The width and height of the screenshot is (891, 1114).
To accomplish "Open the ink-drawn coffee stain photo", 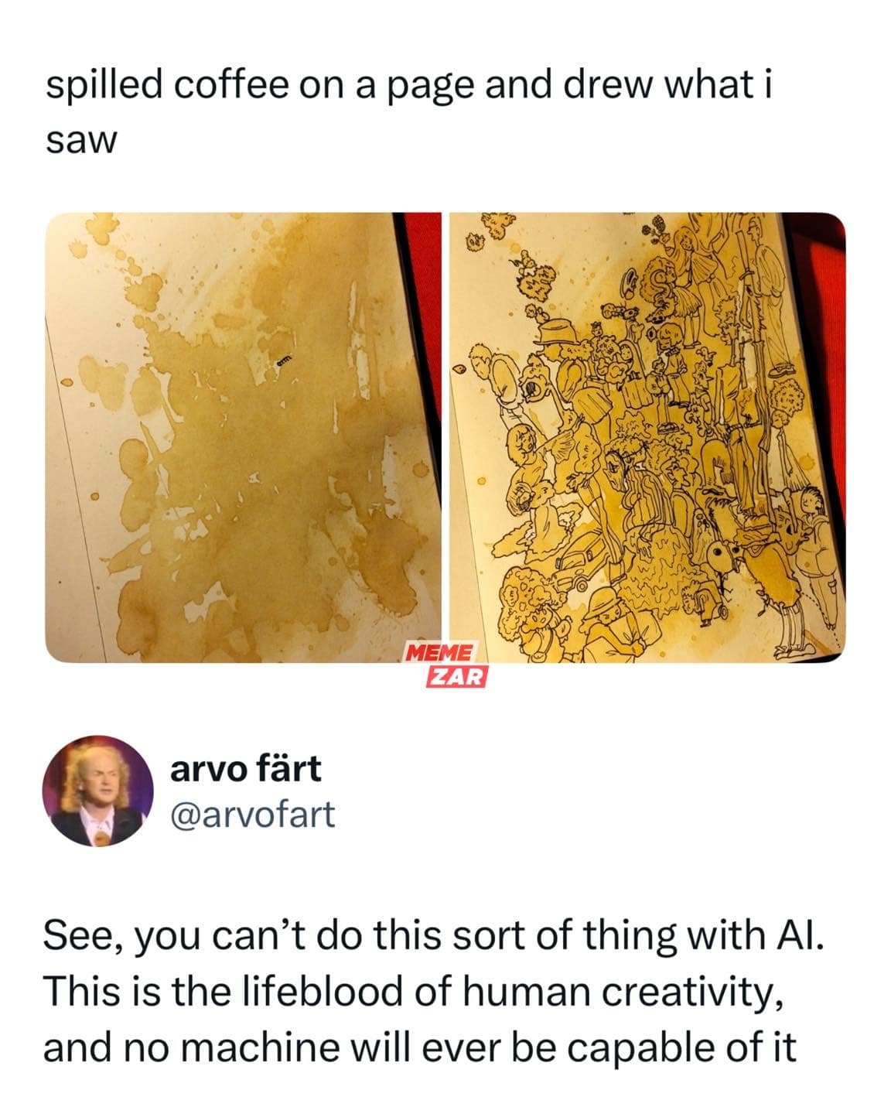I will 647,438.
